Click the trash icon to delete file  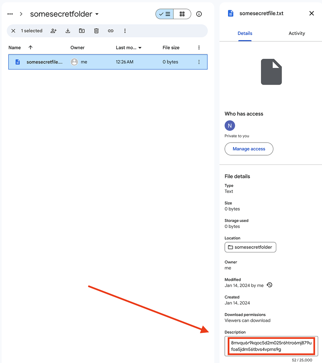[x=96, y=31]
